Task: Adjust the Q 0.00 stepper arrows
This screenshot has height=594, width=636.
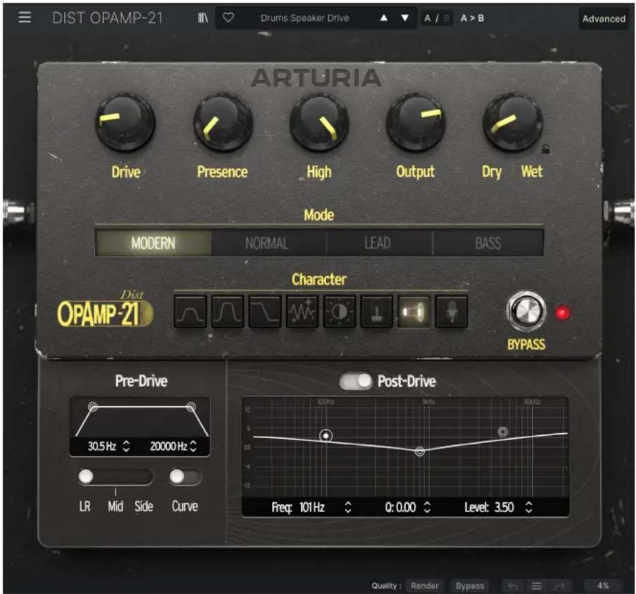Action: 427,507
